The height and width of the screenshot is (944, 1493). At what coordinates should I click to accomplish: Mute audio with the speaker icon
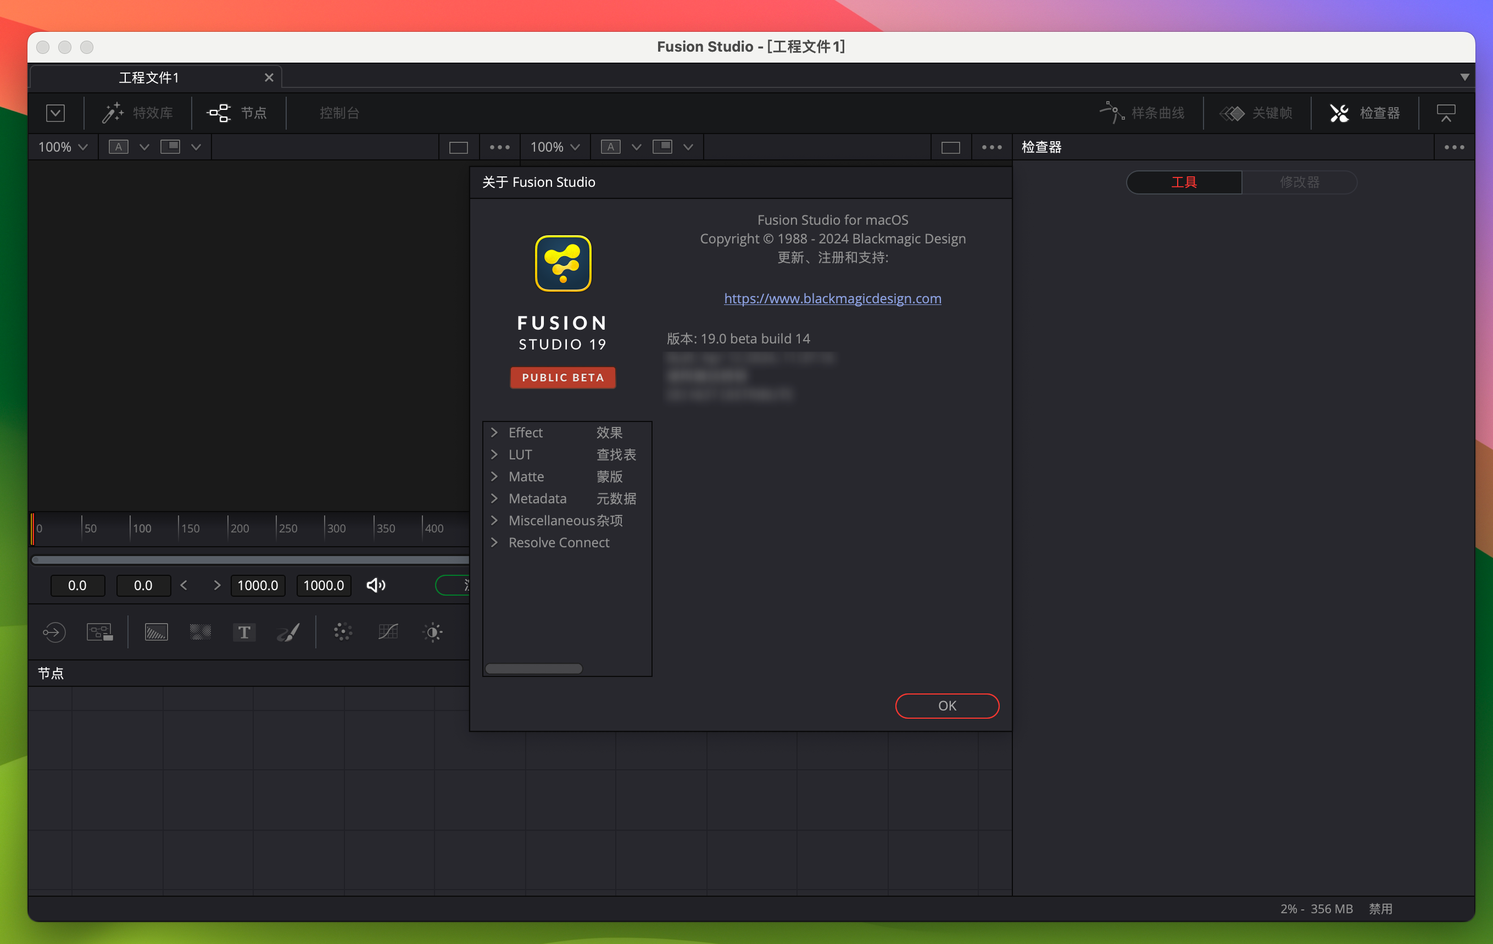[376, 585]
